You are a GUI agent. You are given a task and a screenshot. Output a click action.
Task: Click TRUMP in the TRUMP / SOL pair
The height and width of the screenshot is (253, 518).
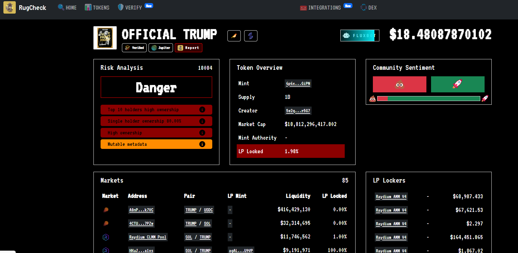coord(191,224)
